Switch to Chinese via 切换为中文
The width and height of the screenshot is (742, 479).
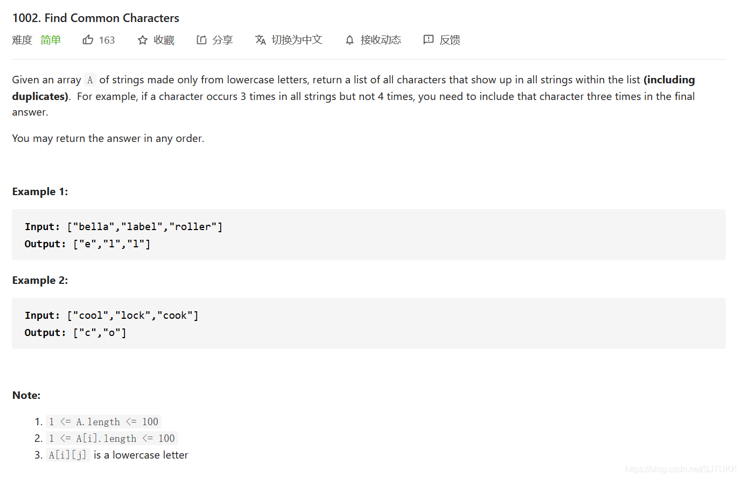[297, 40]
